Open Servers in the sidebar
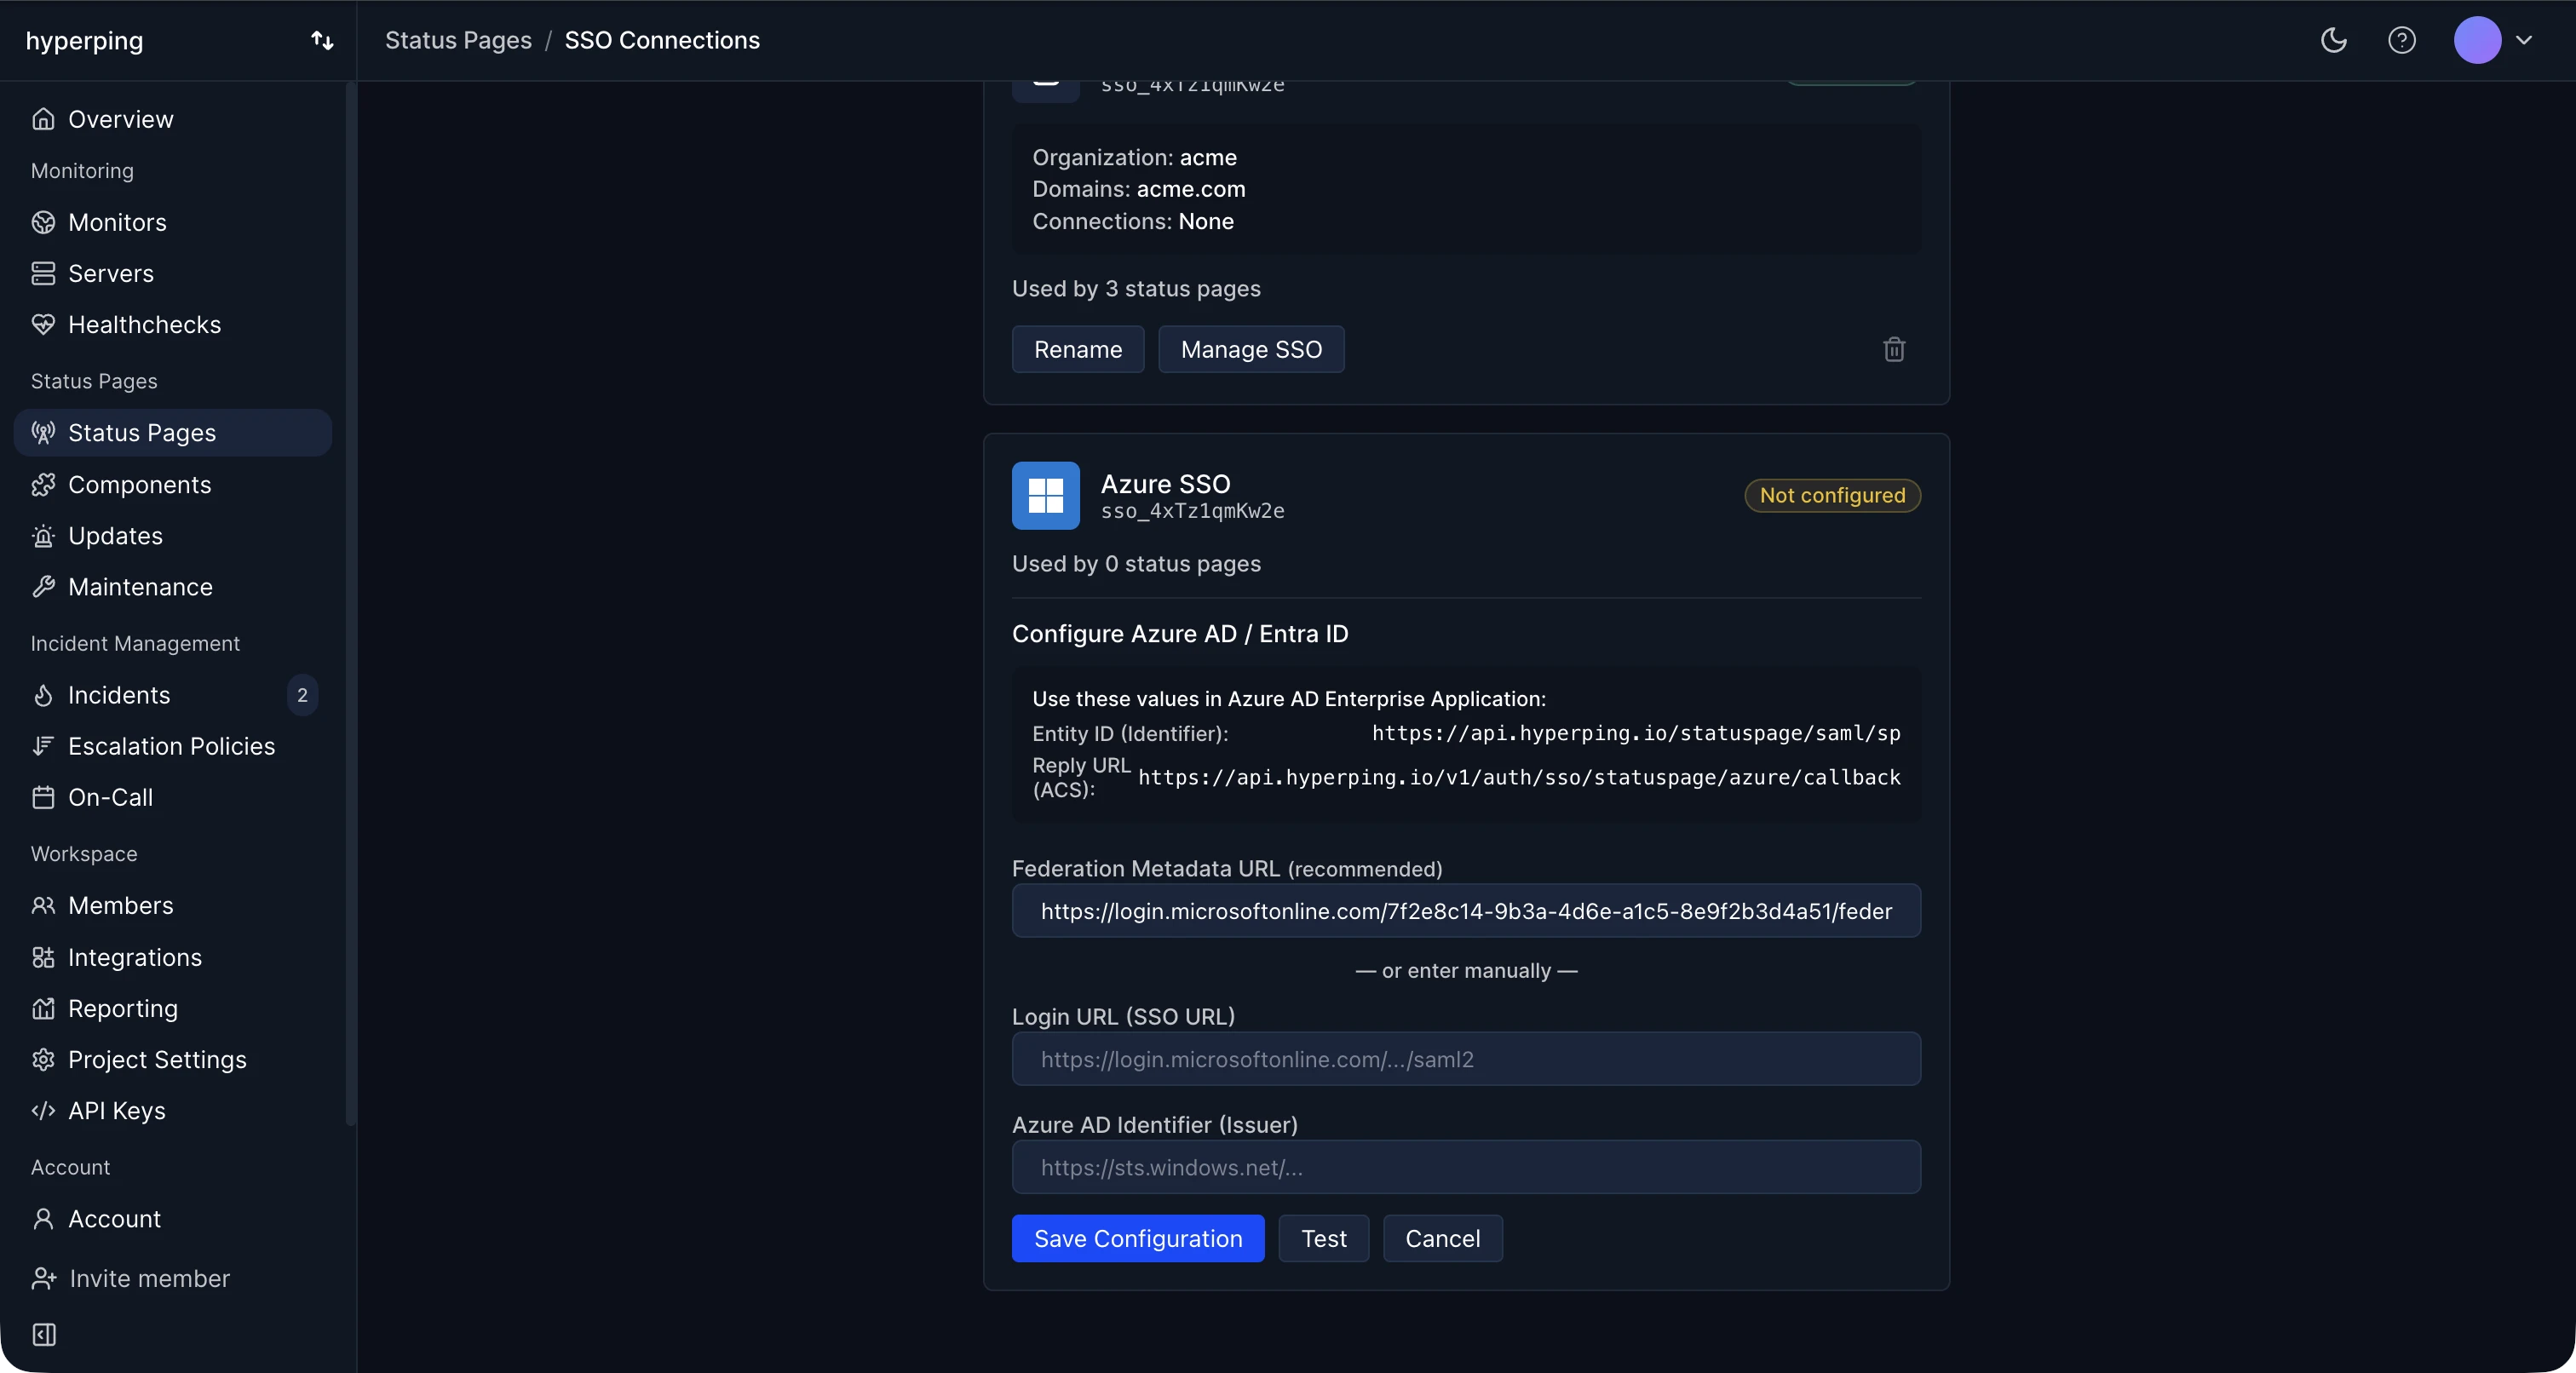 [x=172, y=273]
